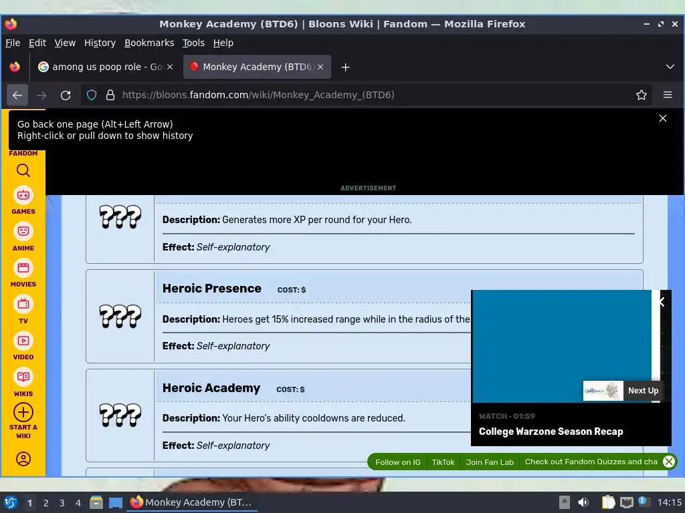Image resolution: width=685 pixels, height=513 pixels.
Task: Open the View menu
Action: 65,43
